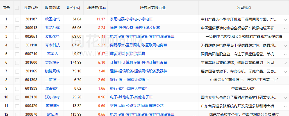Image resolution: width=289 pixels, height=116 pixels.
Task: Click the 股票简称 column header
Action: [x=52, y=8]
